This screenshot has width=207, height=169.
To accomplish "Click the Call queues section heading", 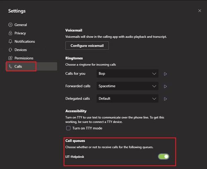I will [x=75, y=141].
